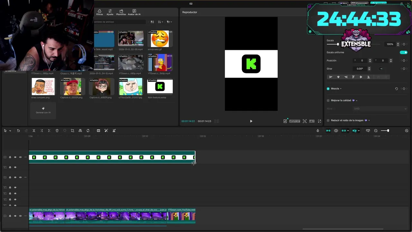Open preview axis dropdown arrow

coord(359,131)
